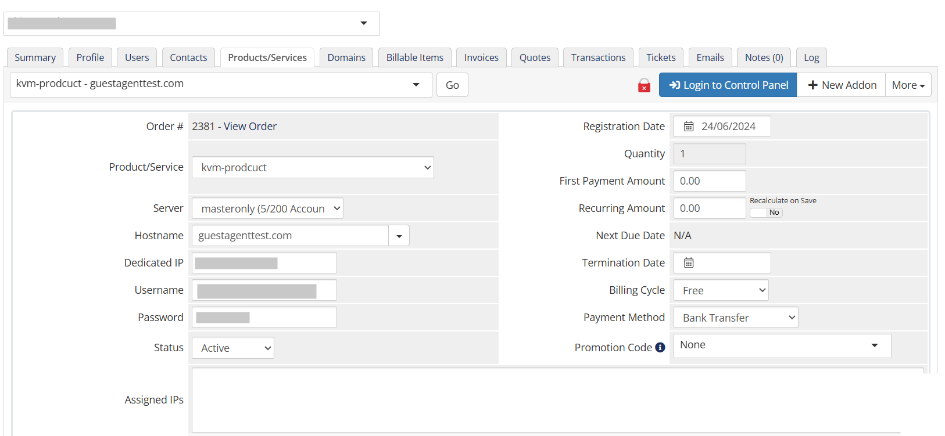945x436 pixels.
Task: Open the Promotion Code None dropdown
Action: pos(782,345)
